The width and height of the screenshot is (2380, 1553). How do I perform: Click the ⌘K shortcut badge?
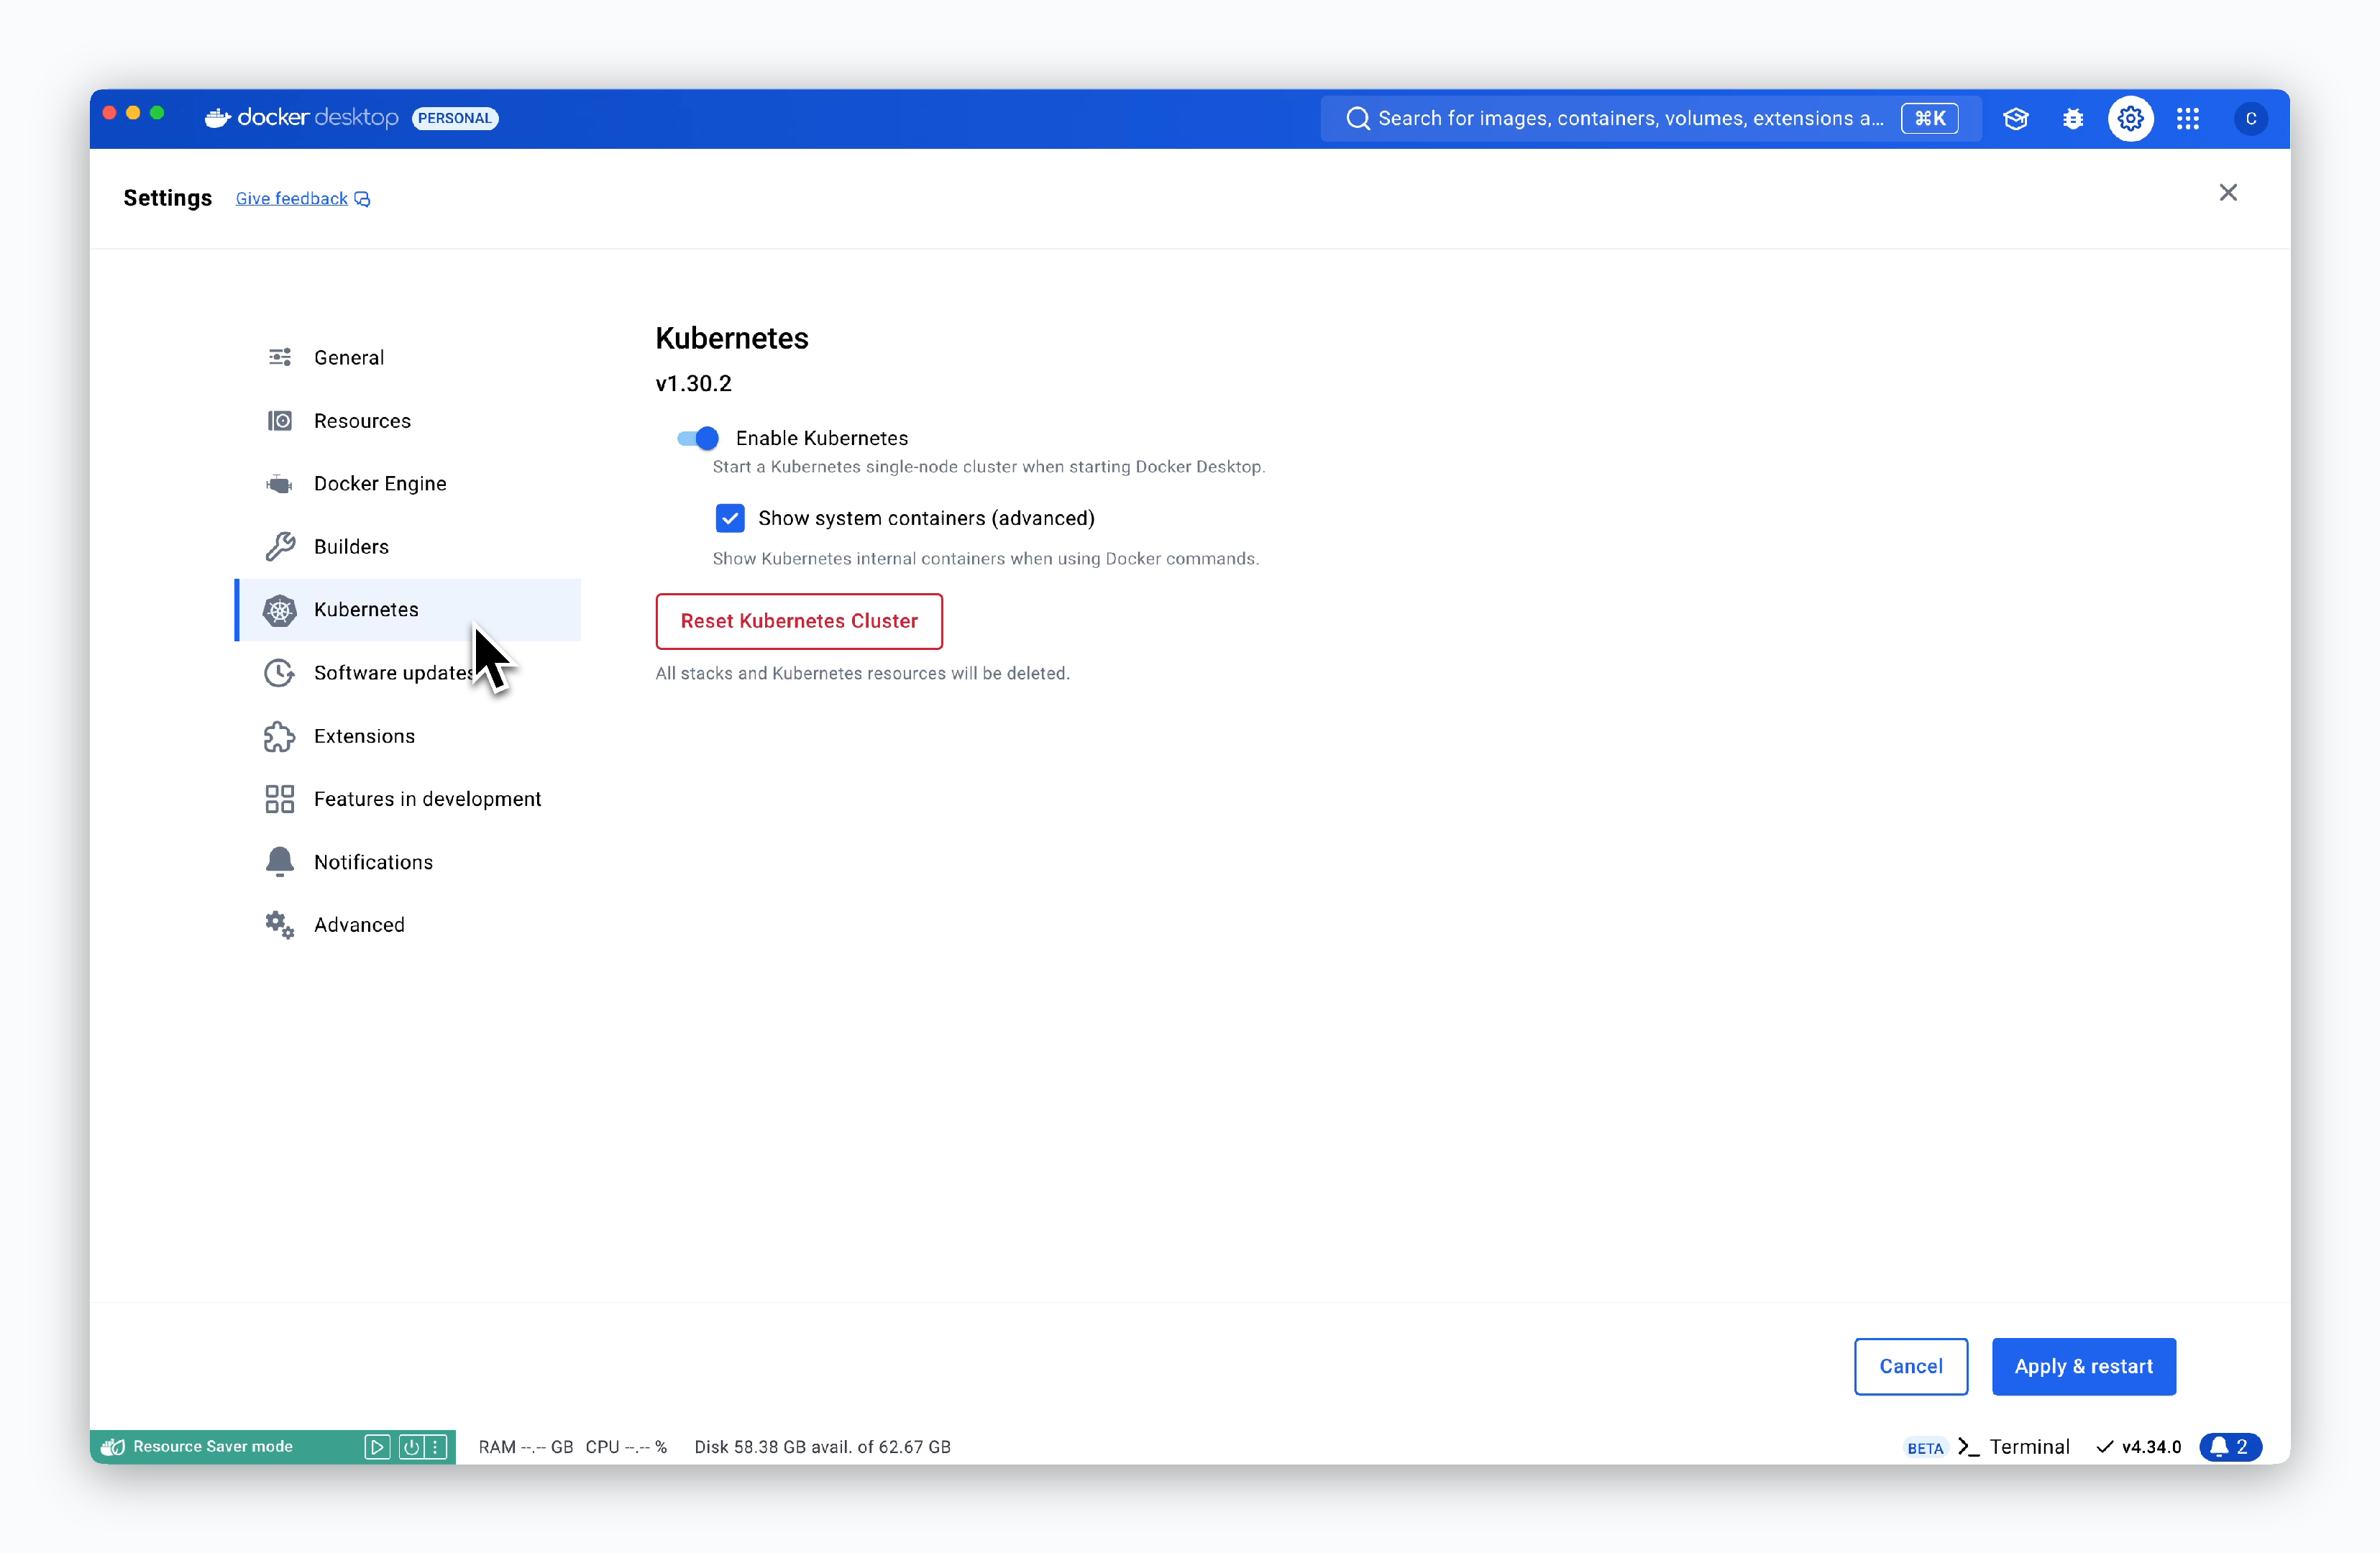(x=1929, y=119)
